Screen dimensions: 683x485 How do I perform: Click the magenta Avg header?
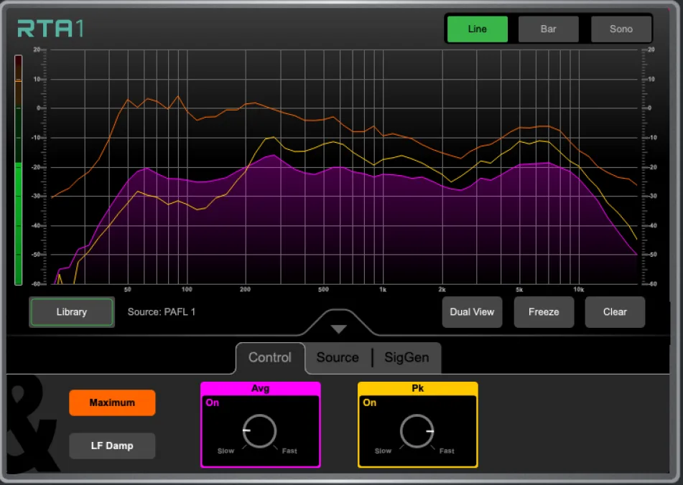tap(261, 388)
